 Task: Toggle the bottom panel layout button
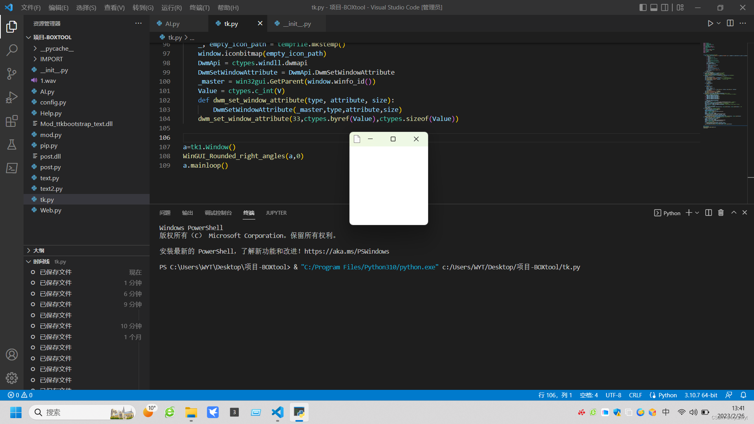(x=654, y=7)
